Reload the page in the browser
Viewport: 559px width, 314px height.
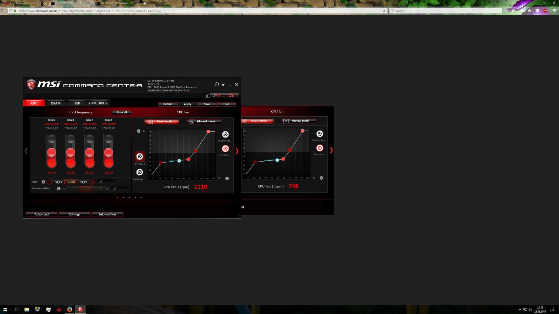[384, 11]
